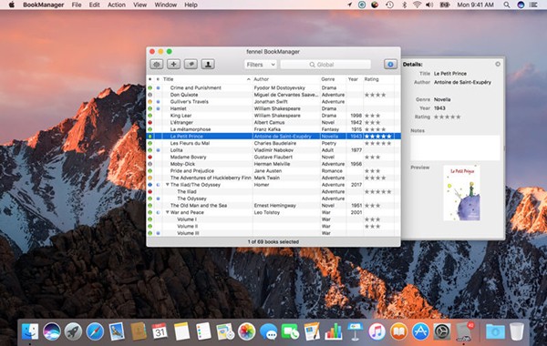Open the Window menu in menu bar
The width and height of the screenshot is (547, 346).
click(x=165, y=5)
